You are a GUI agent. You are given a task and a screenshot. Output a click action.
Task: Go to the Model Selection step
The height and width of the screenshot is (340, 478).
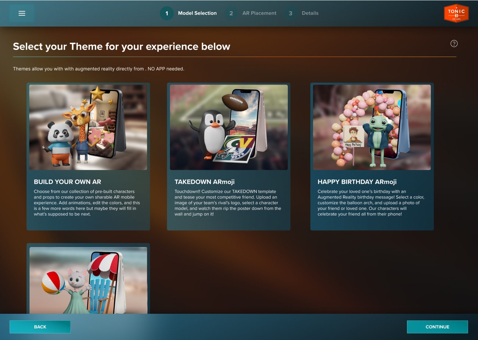click(x=197, y=13)
